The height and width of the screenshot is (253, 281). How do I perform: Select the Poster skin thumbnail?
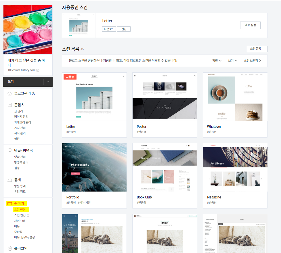coord(165,96)
